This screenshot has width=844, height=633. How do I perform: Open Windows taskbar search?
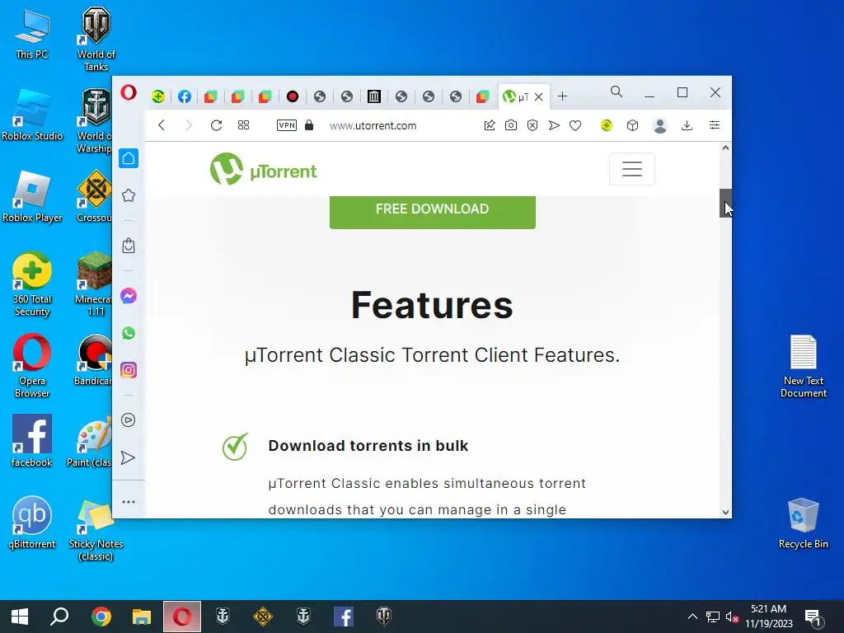click(x=59, y=617)
